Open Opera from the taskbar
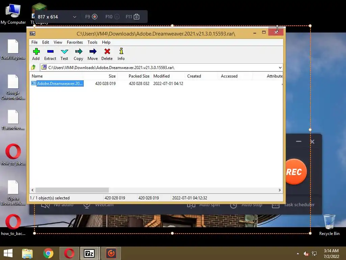 tap(69, 253)
